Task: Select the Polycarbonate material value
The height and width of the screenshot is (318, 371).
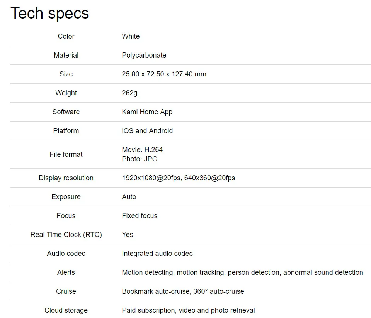Action: tap(144, 55)
